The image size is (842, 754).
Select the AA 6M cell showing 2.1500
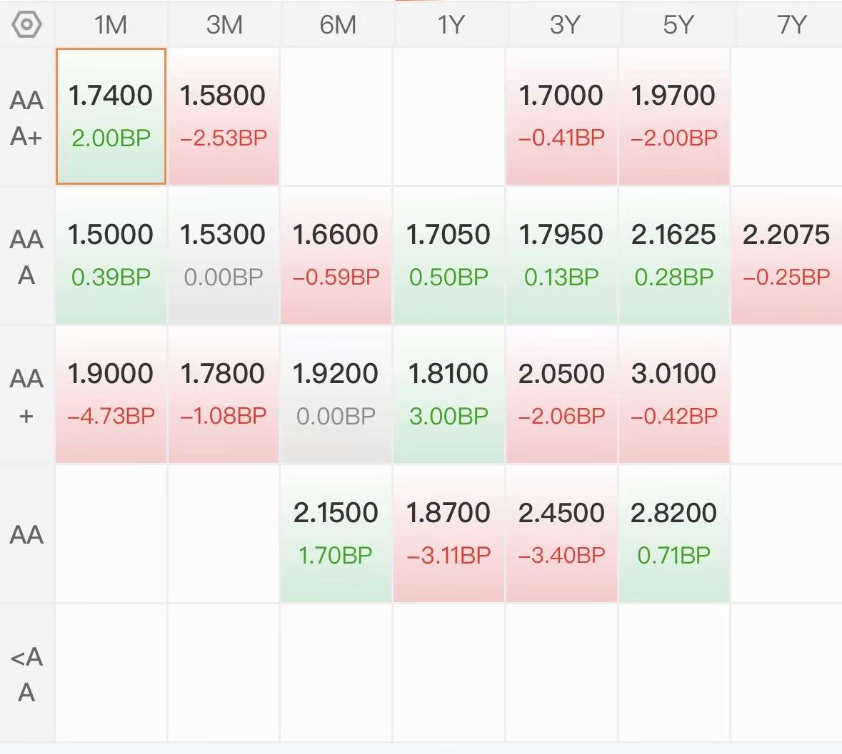336,534
